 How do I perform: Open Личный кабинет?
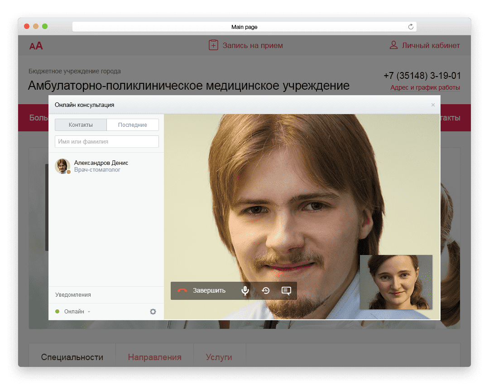(x=431, y=45)
